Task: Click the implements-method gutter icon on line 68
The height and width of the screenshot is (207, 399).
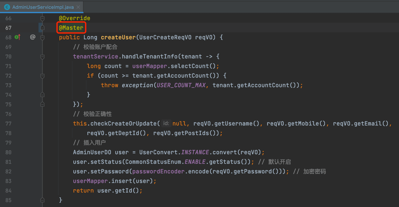Action: [x=18, y=37]
